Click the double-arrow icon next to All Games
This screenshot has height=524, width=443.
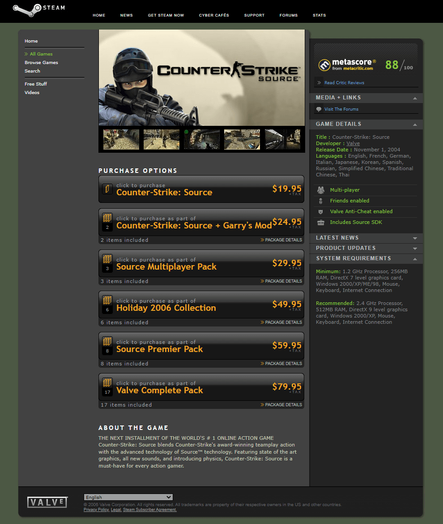(26, 54)
